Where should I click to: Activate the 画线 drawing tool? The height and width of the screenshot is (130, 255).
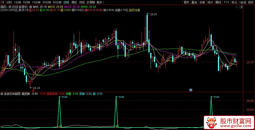[218, 2]
